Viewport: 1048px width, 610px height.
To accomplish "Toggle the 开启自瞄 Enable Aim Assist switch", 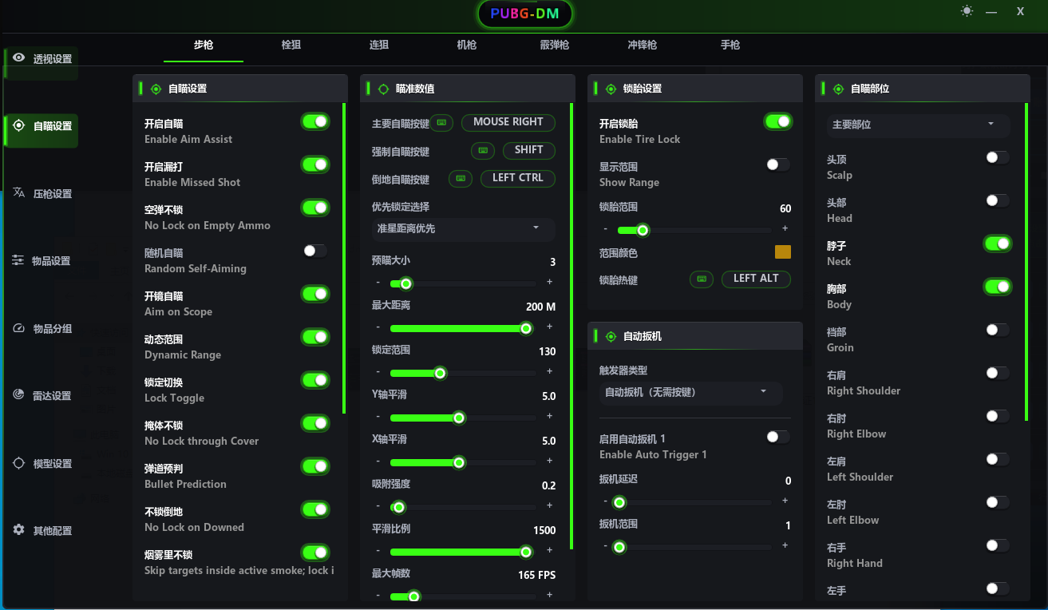I will point(315,121).
